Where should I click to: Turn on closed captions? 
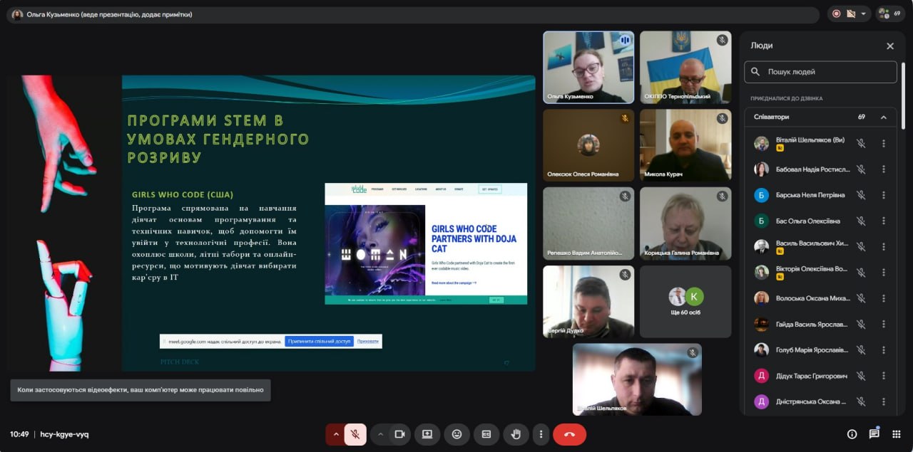coord(486,434)
